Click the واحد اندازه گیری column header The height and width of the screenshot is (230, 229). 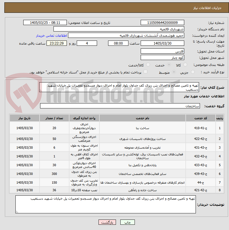84,118
